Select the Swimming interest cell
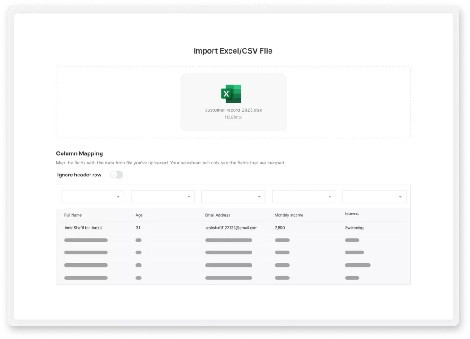The width and height of the screenshot is (470, 339). pos(354,228)
